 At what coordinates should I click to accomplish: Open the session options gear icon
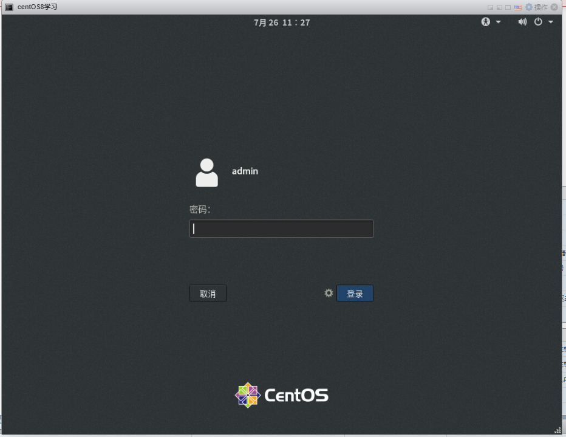(329, 293)
